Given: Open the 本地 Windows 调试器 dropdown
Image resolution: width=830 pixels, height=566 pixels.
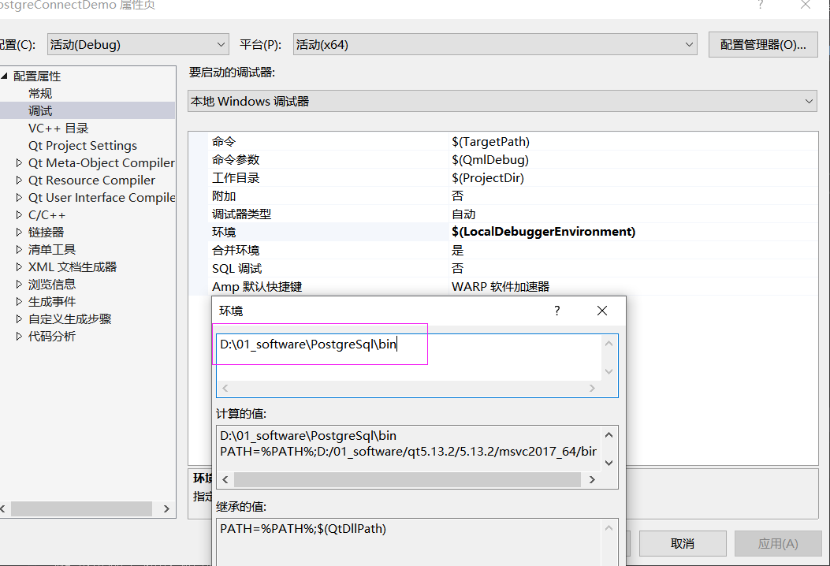Looking at the screenshot, I should pyautogui.click(x=809, y=101).
